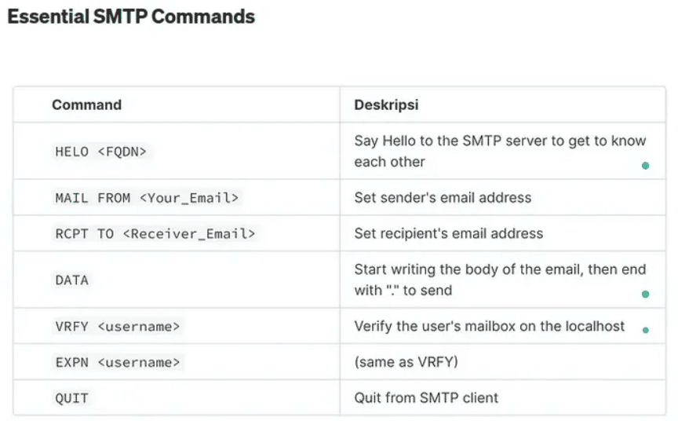
Task: Select the "(same as VRFY)" text
Action: point(405,362)
